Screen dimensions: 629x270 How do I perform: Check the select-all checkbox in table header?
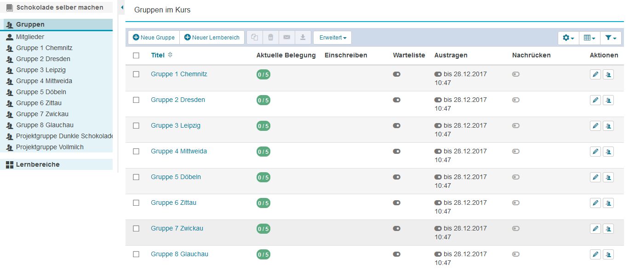point(136,56)
